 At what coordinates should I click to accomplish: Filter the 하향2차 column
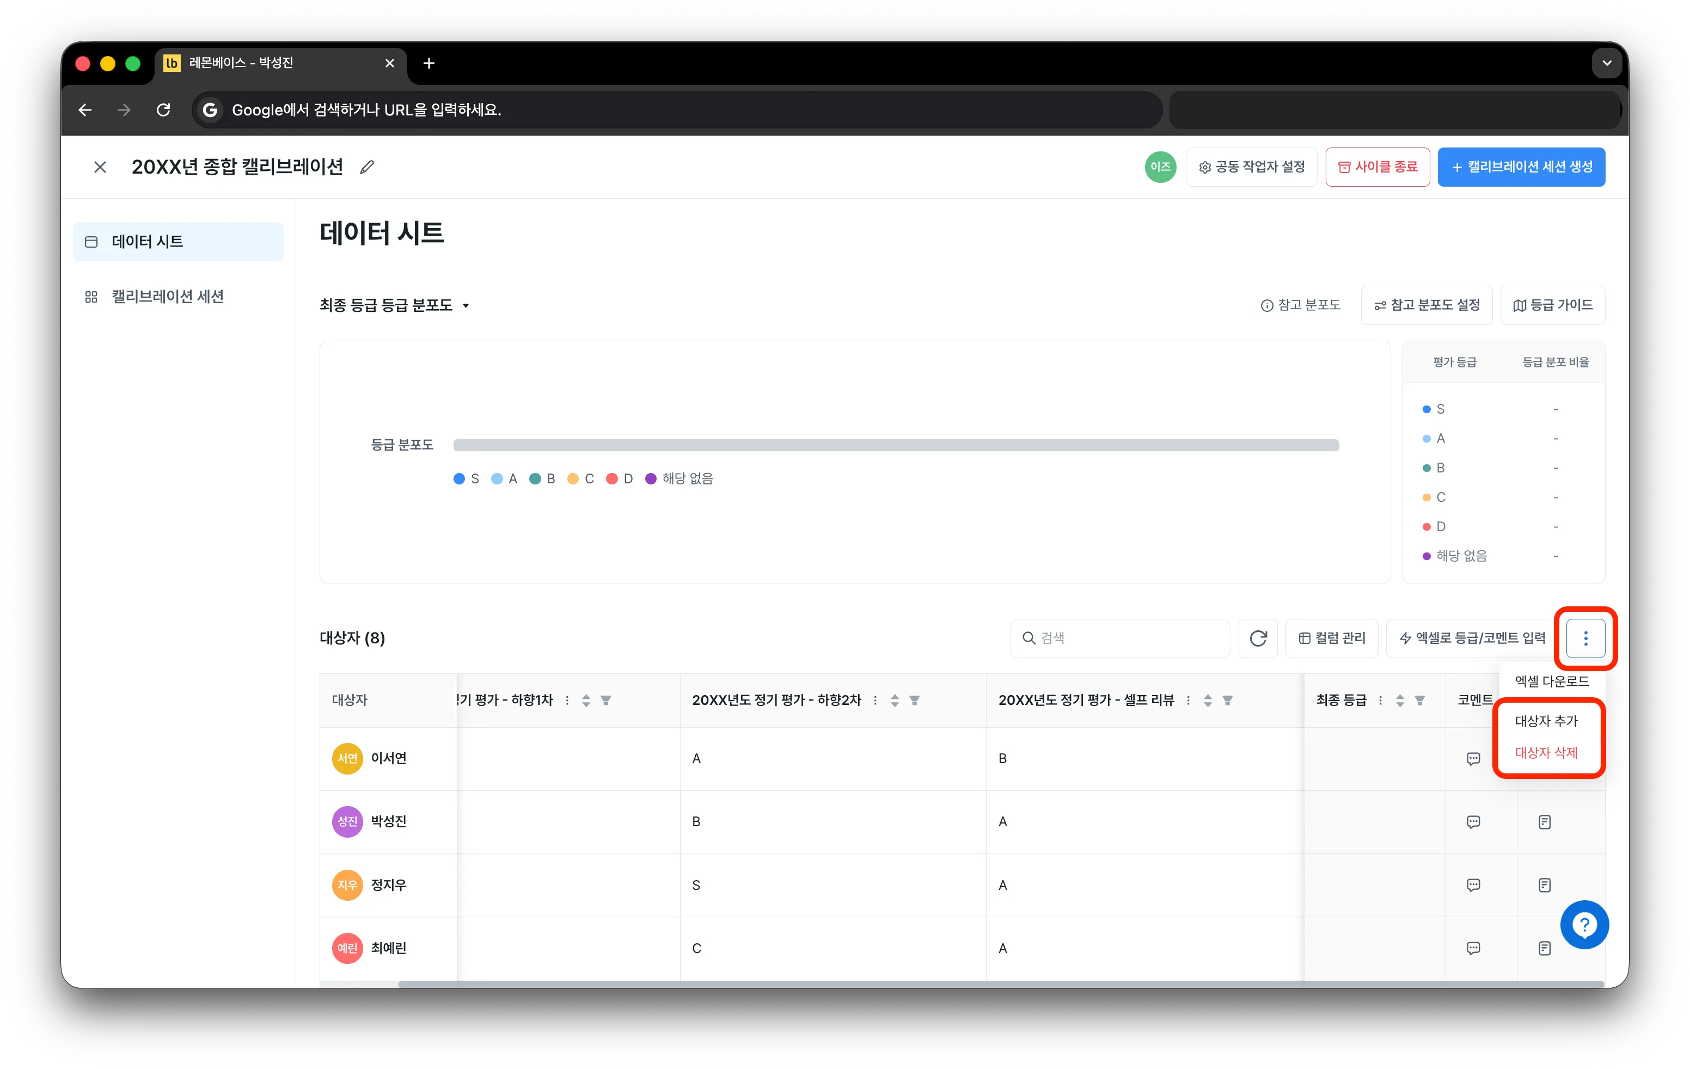coord(915,700)
